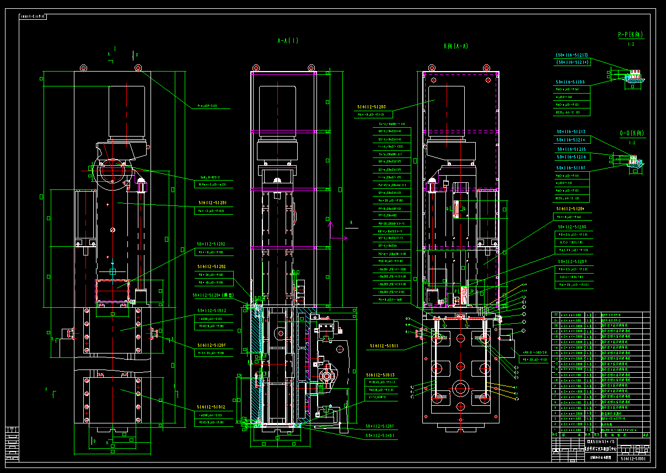Pick part label "504116-51216"
The width and height of the screenshot is (666, 473).
click(572, 157)
